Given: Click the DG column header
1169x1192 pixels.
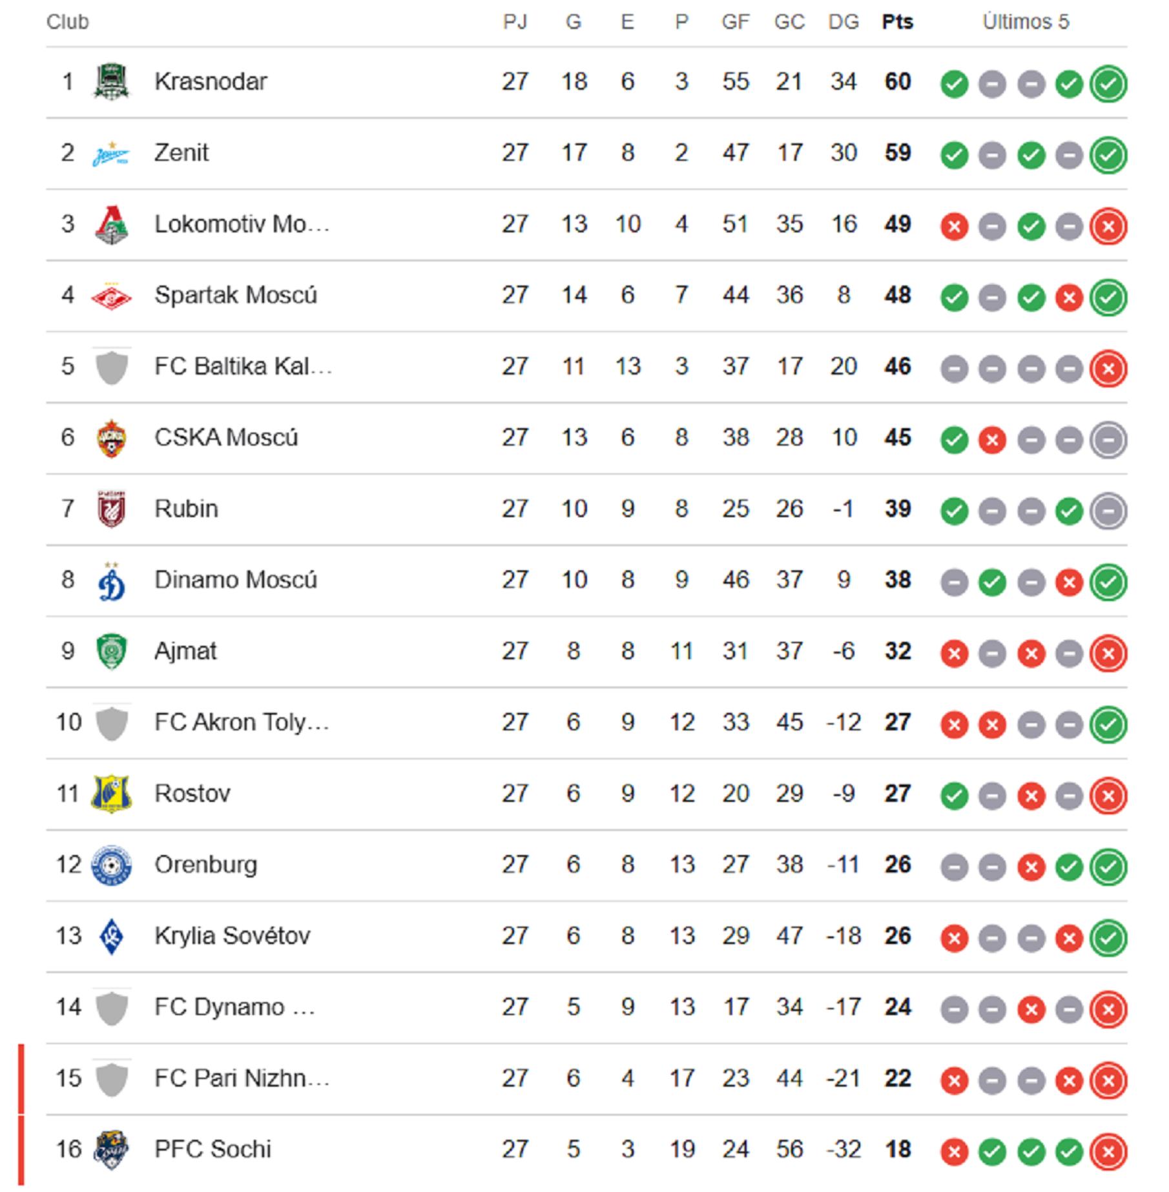Looking at the screenshot, I should pos(843,22).
